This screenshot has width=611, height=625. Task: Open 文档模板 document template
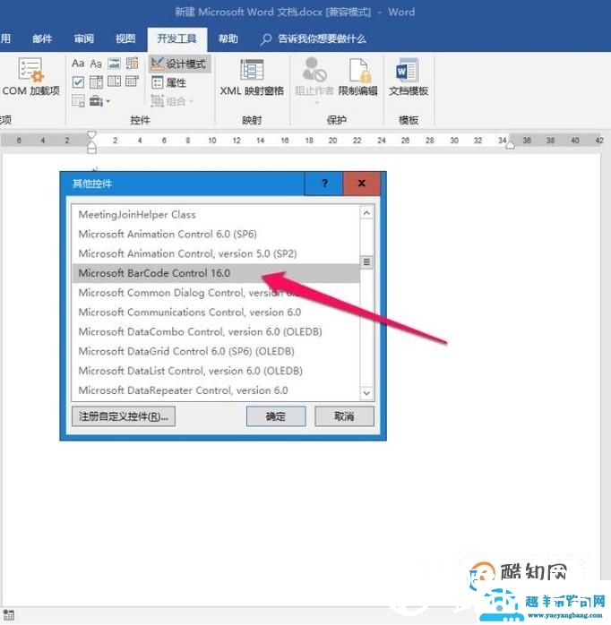(x=409, y=78)
